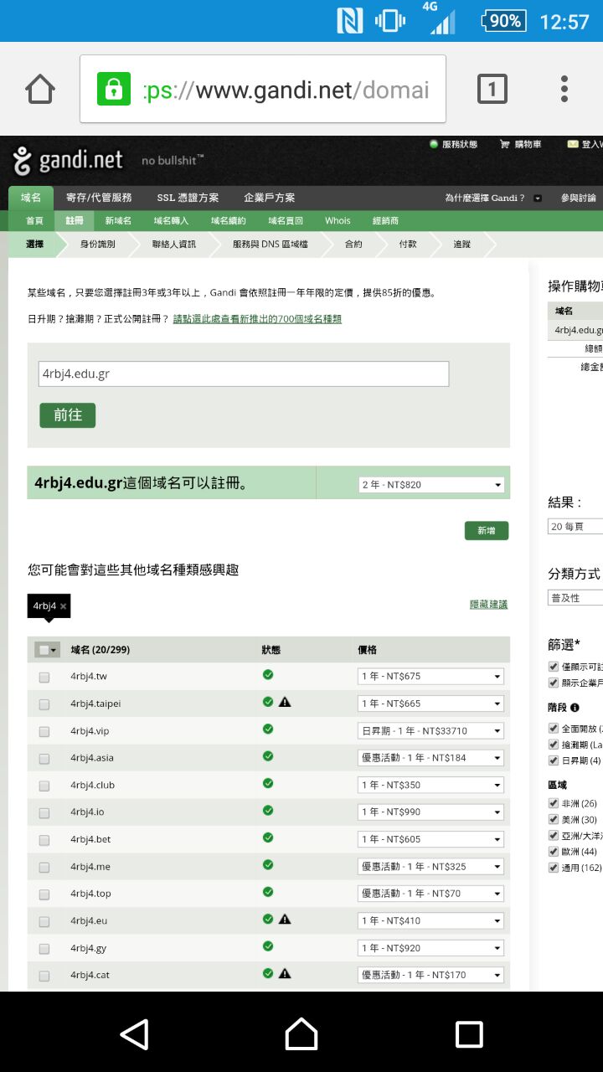603x1072 pixels.
Task: Click the 隱藏建議 hide suggestions link
Action: click(489, 605)
